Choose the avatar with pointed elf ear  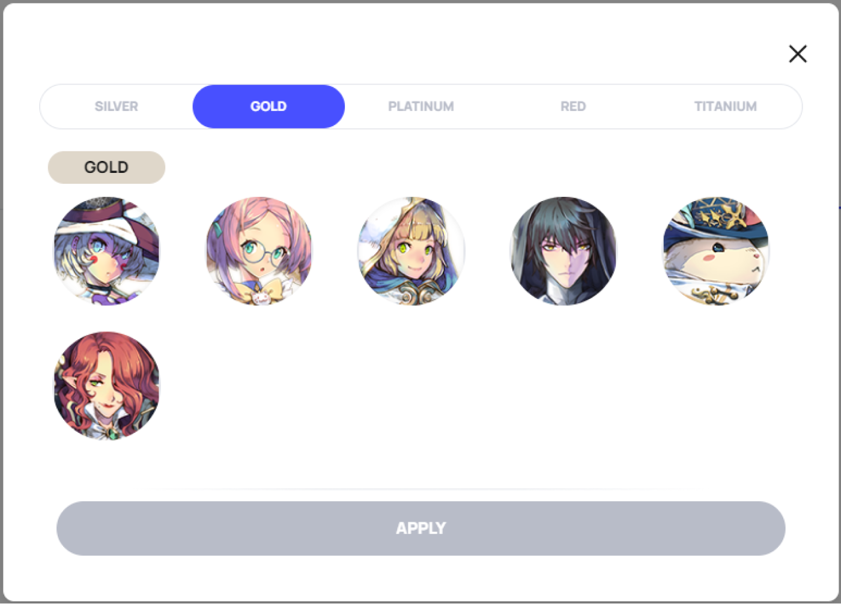point(107,386)
